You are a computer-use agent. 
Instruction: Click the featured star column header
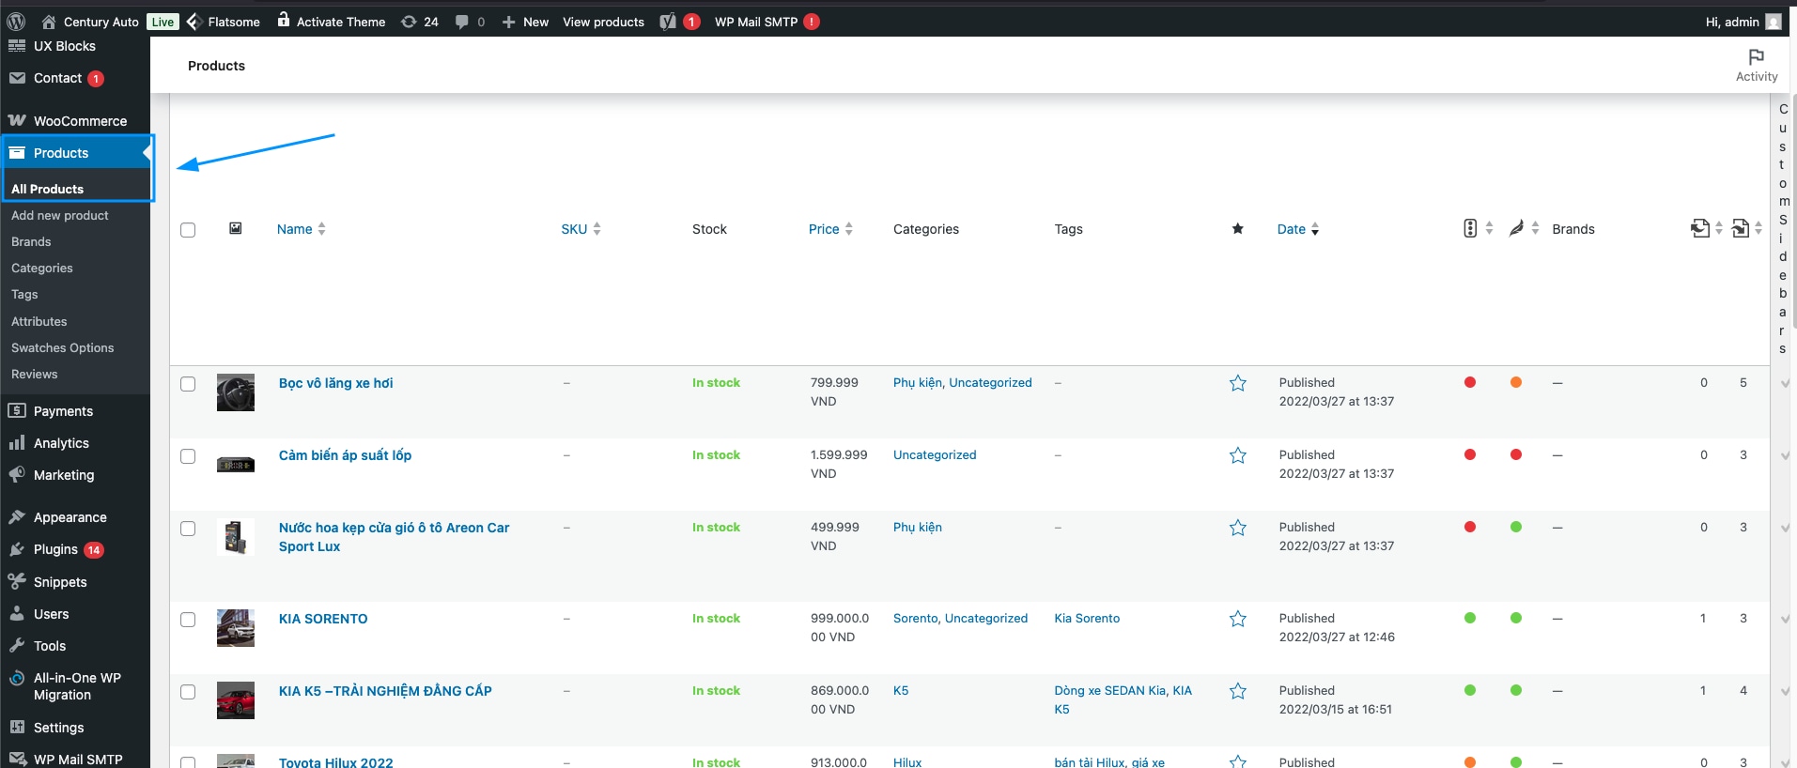(x=1238, y=229)
